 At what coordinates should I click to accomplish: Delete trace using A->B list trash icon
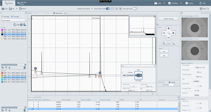(x=25, y=68)
